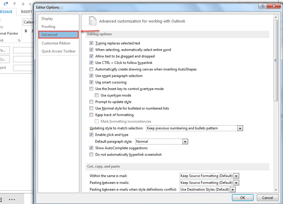Viewport: 283px width, 204px height.
Task: Enable Keep track of formatting
Action: (91, 115)
